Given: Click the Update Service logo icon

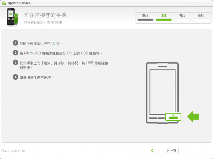Looking at the screenshot, I should (4, 3).
